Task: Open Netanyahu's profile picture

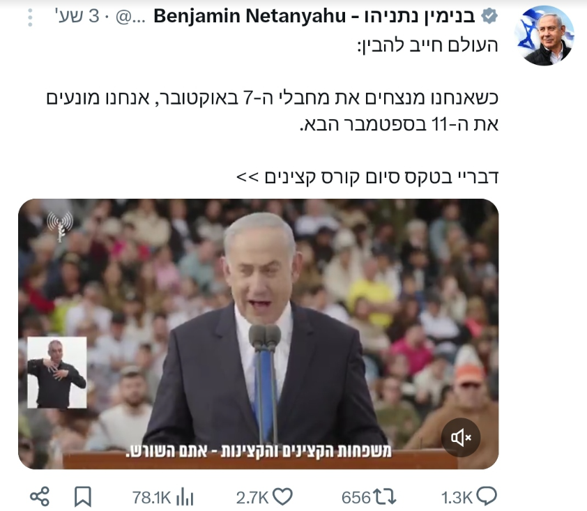Action: [544, 36]
